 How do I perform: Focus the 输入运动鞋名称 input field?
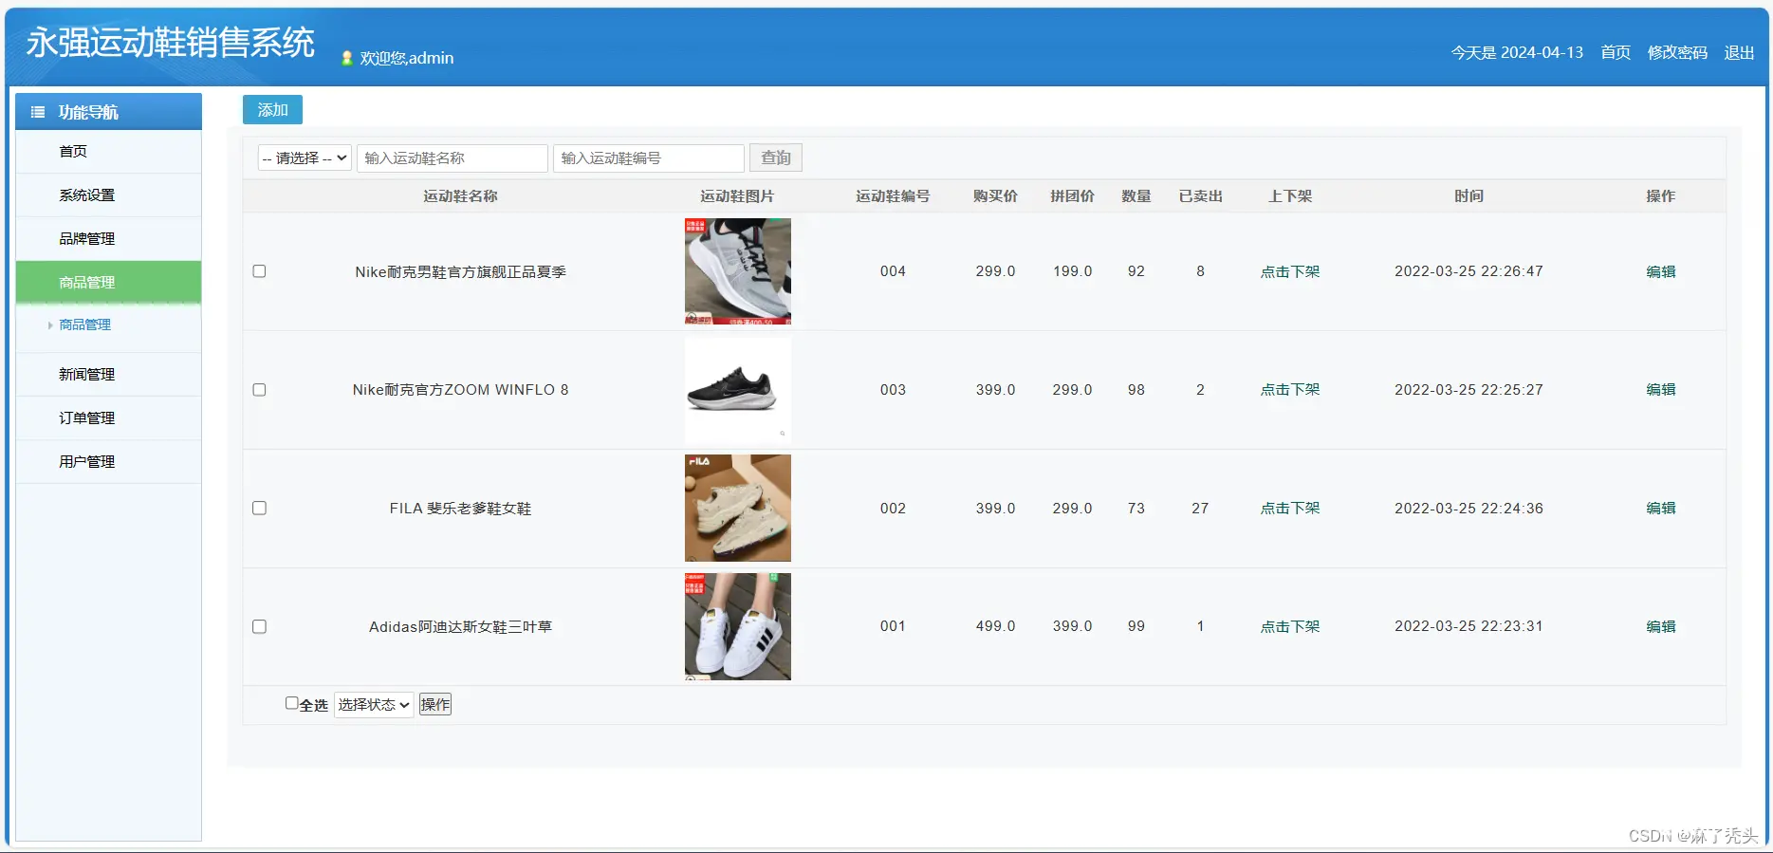coord(452,158)
